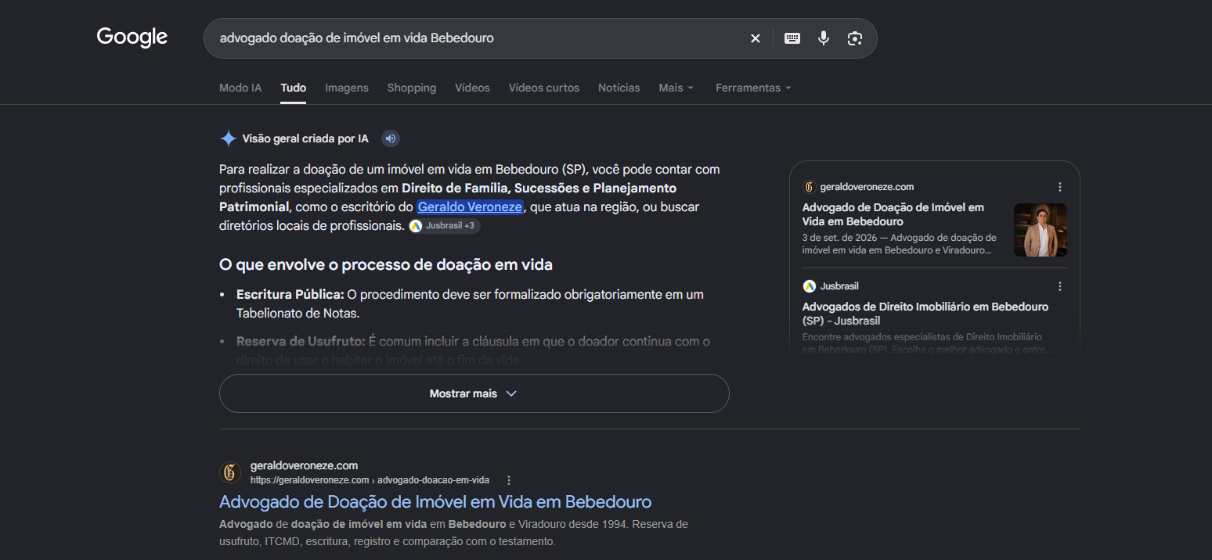Image resolution: width=1212 pixels, height=560 pixels.
Task: Click heading O que envolve o processo de doação
Action: tap(386, 265)
